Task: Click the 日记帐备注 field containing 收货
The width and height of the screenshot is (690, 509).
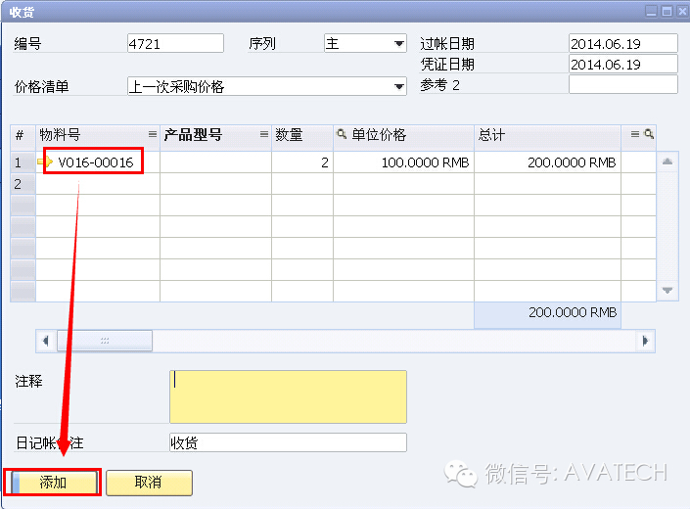Action: coord(288,442)
